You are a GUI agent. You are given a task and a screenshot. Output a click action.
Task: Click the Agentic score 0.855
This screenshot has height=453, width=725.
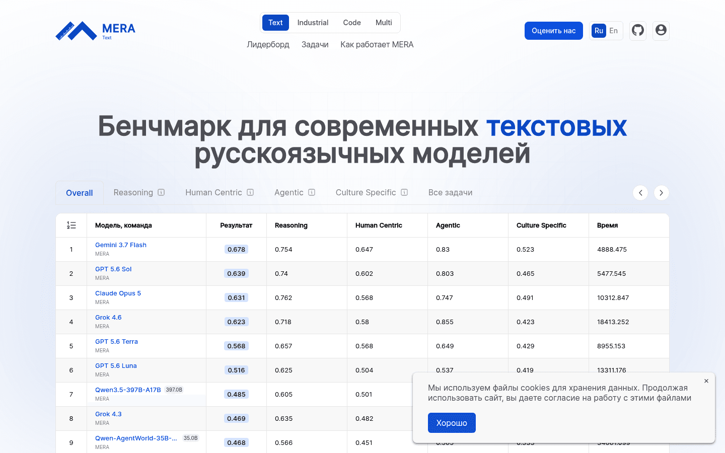coord(445,322)
